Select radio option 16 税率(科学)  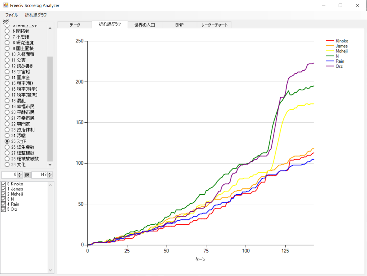tap(21, 89)
